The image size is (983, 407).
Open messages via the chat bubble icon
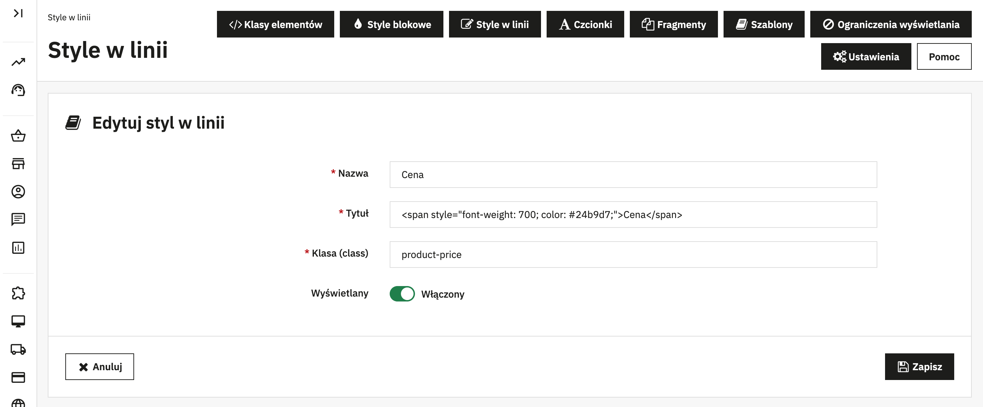18,219
